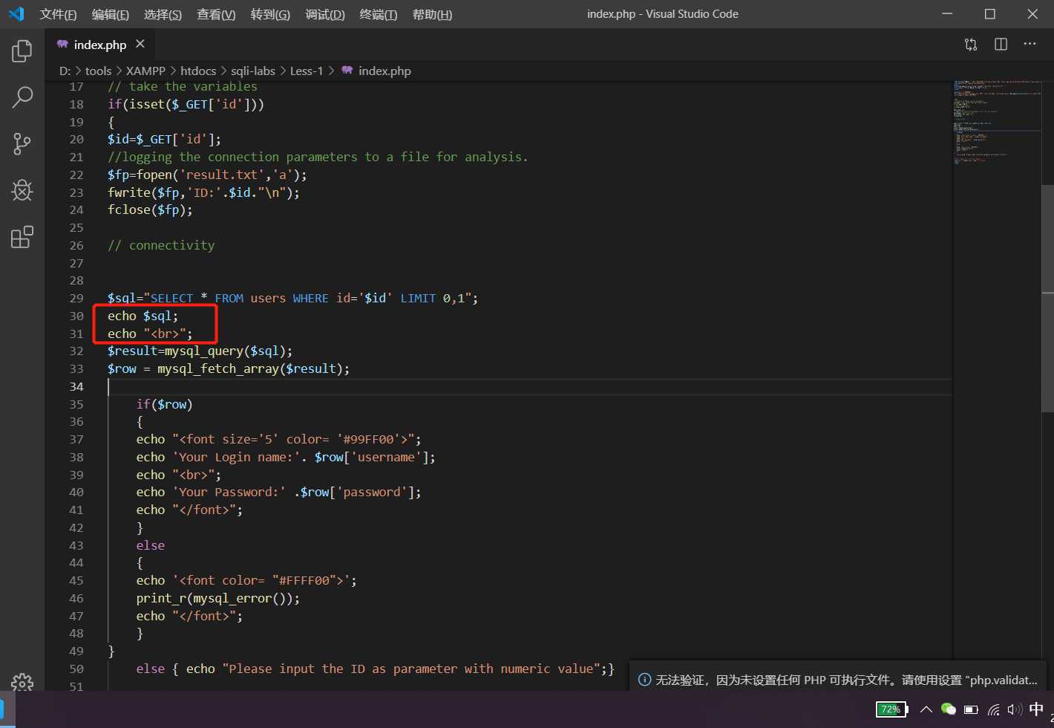Click 'if(isset($_GET['id']))' line
This screenshot has width=1054, height=728.
(x=186, y=104)
